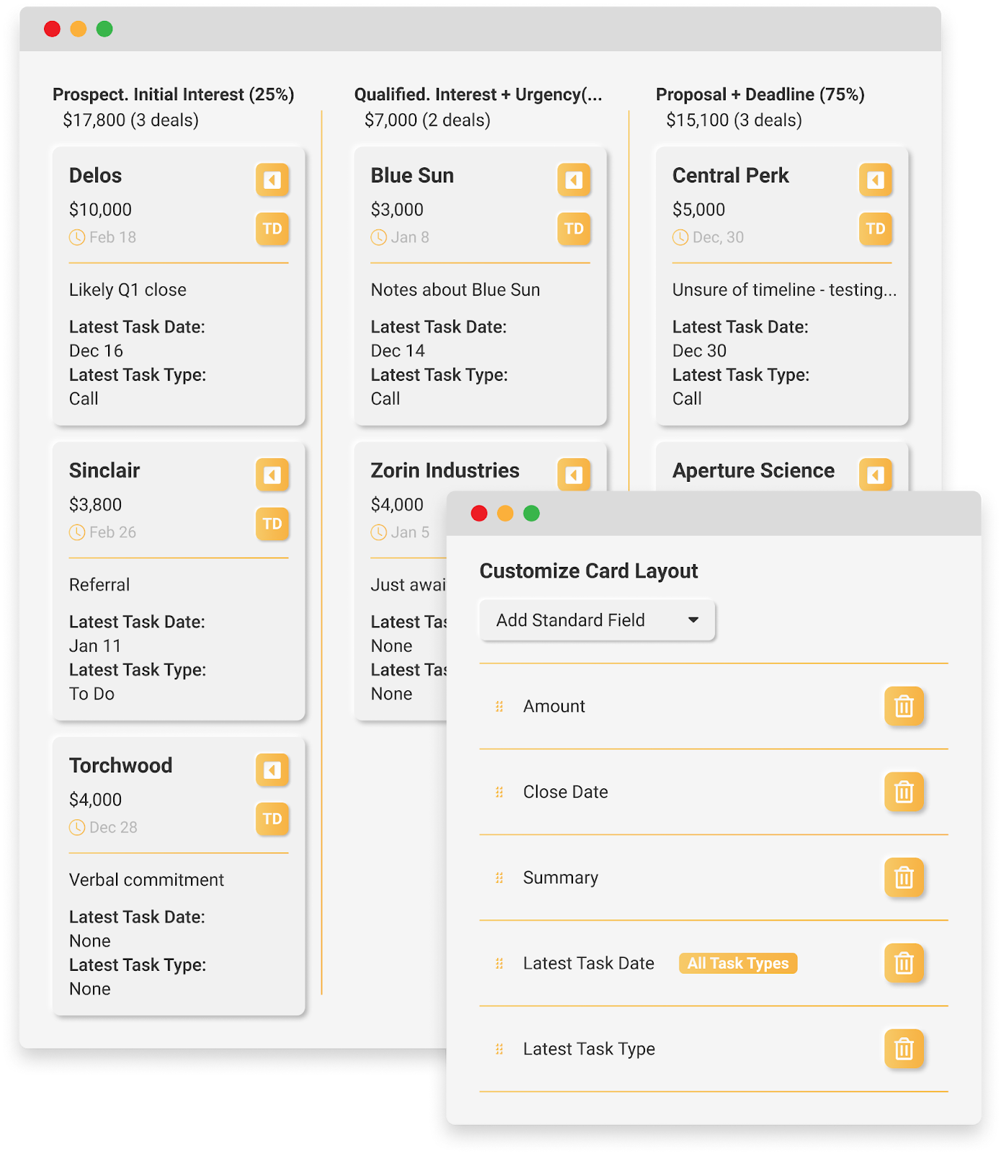Close the Customize Card Layout window

(479, 514)
